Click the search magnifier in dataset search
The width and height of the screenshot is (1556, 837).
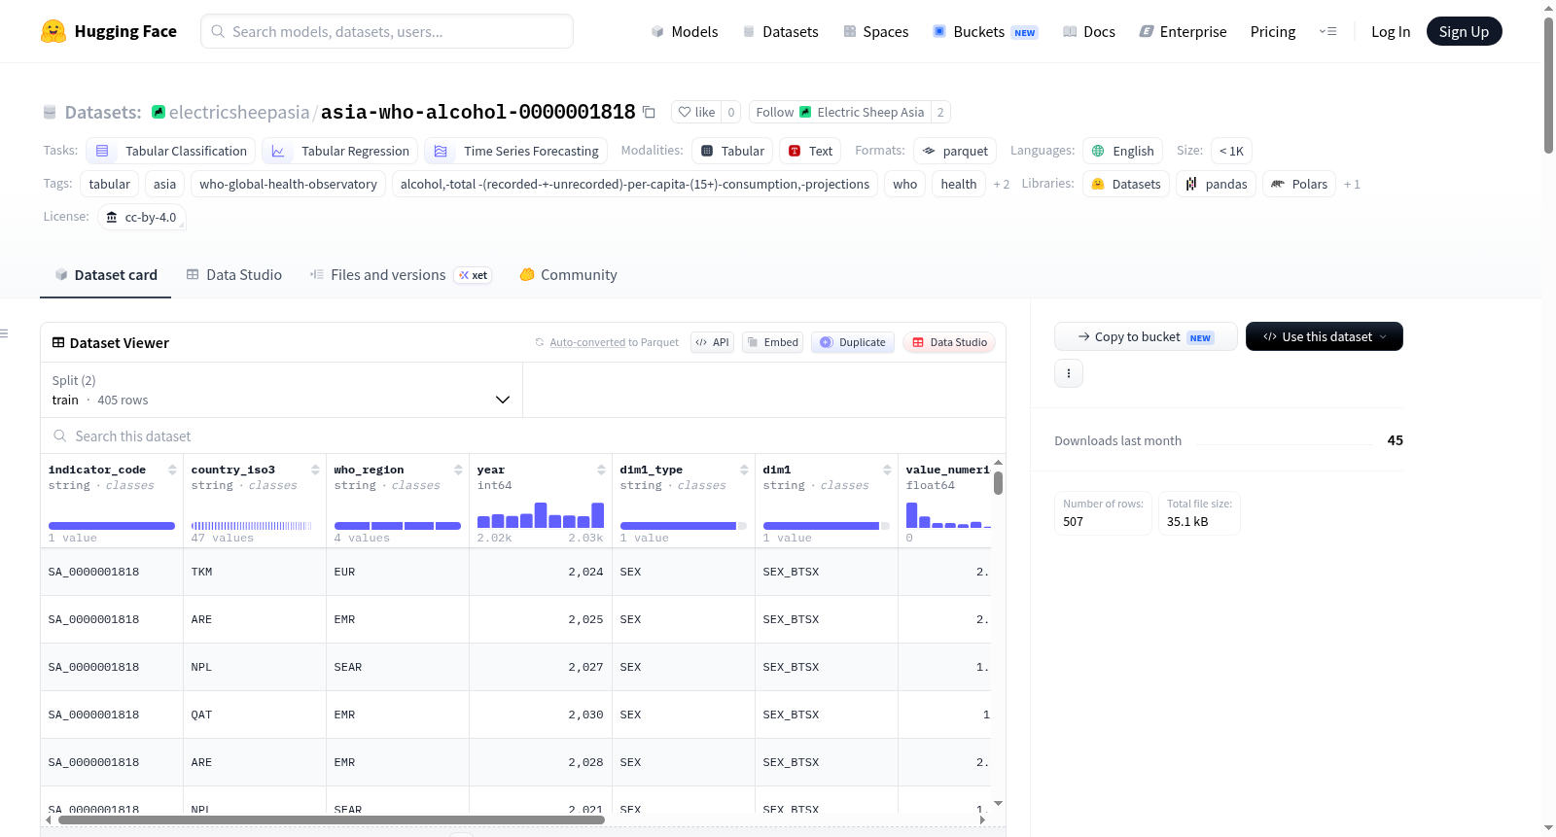(60, 436)
